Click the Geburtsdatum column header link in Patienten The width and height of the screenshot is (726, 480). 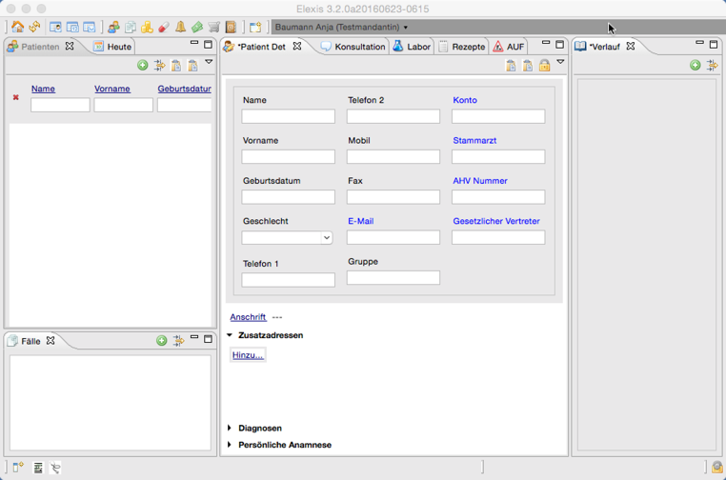coord(184,89)
